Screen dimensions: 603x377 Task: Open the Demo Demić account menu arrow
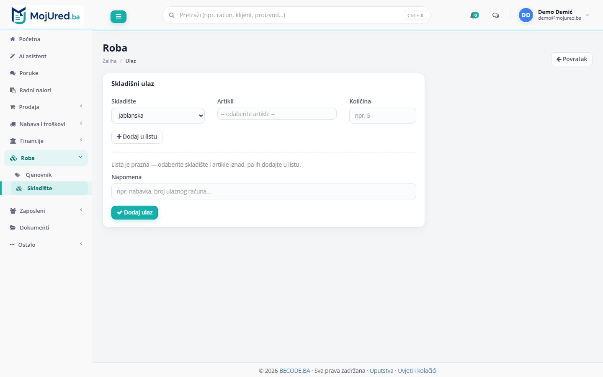587,15
